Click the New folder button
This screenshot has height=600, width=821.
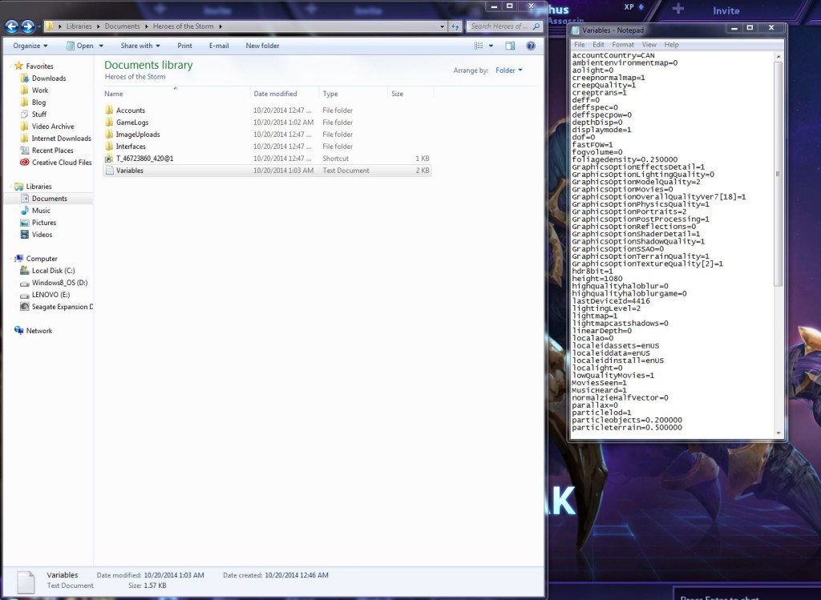[262, 46]
